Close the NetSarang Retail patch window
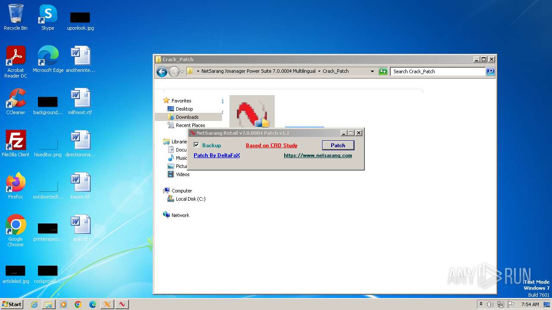 click(x=359, y=133)
